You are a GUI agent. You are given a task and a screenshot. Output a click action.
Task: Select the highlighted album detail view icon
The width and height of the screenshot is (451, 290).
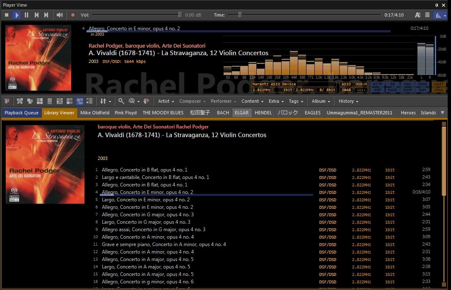tap(80, 101)
